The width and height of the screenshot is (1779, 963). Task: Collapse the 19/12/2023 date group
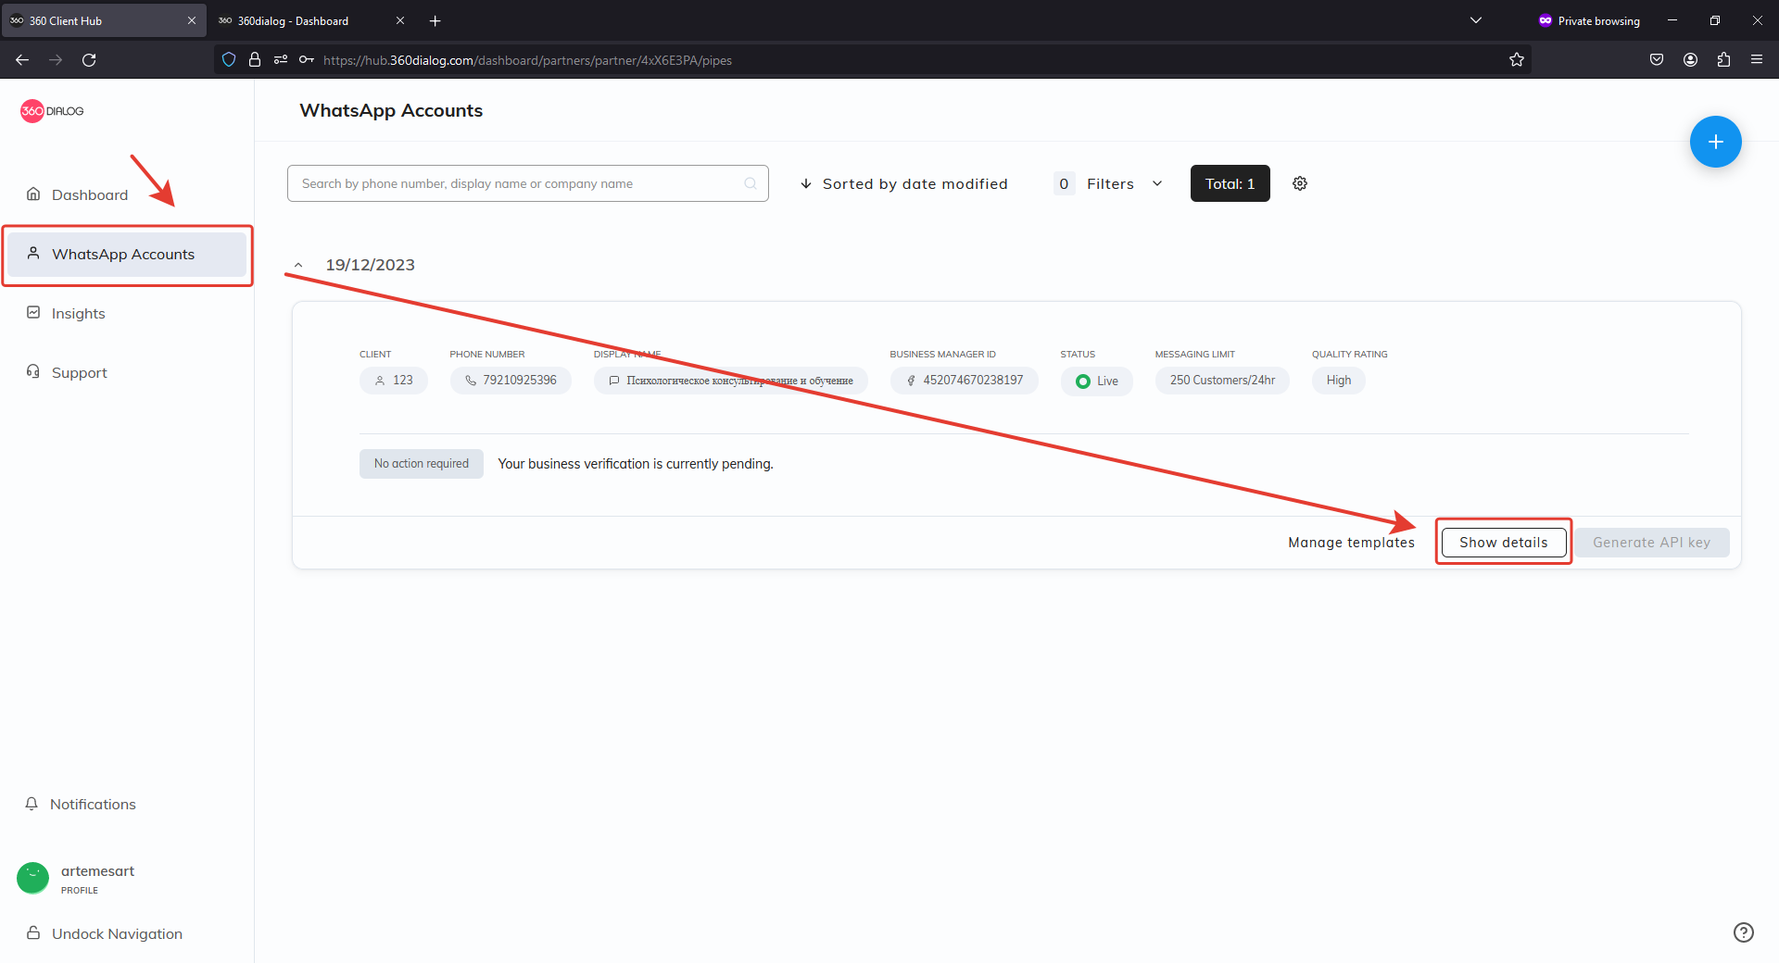click(298, 266)
